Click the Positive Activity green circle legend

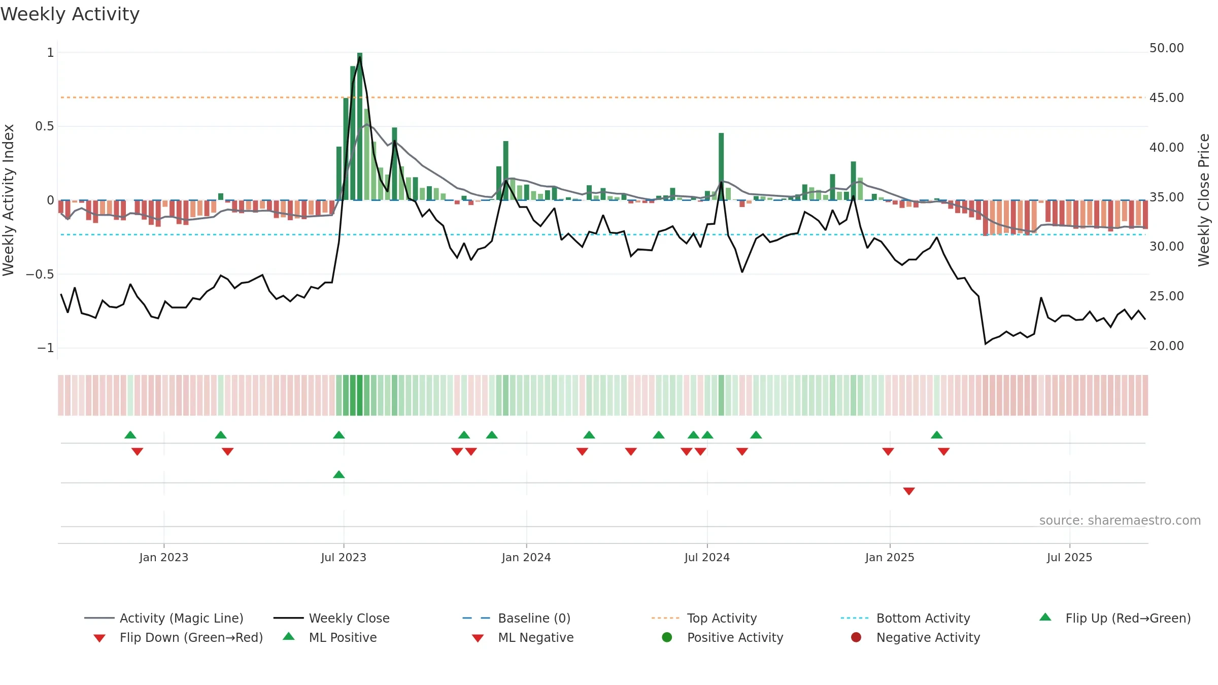[x=667, y=637]
